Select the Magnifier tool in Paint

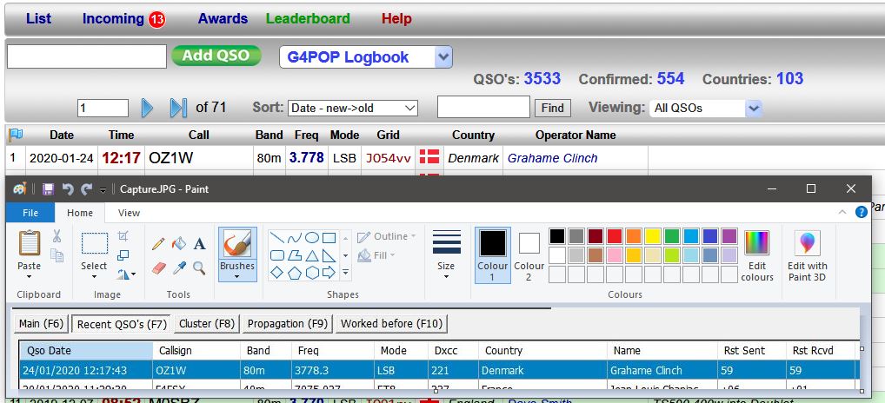pos(199,268)
